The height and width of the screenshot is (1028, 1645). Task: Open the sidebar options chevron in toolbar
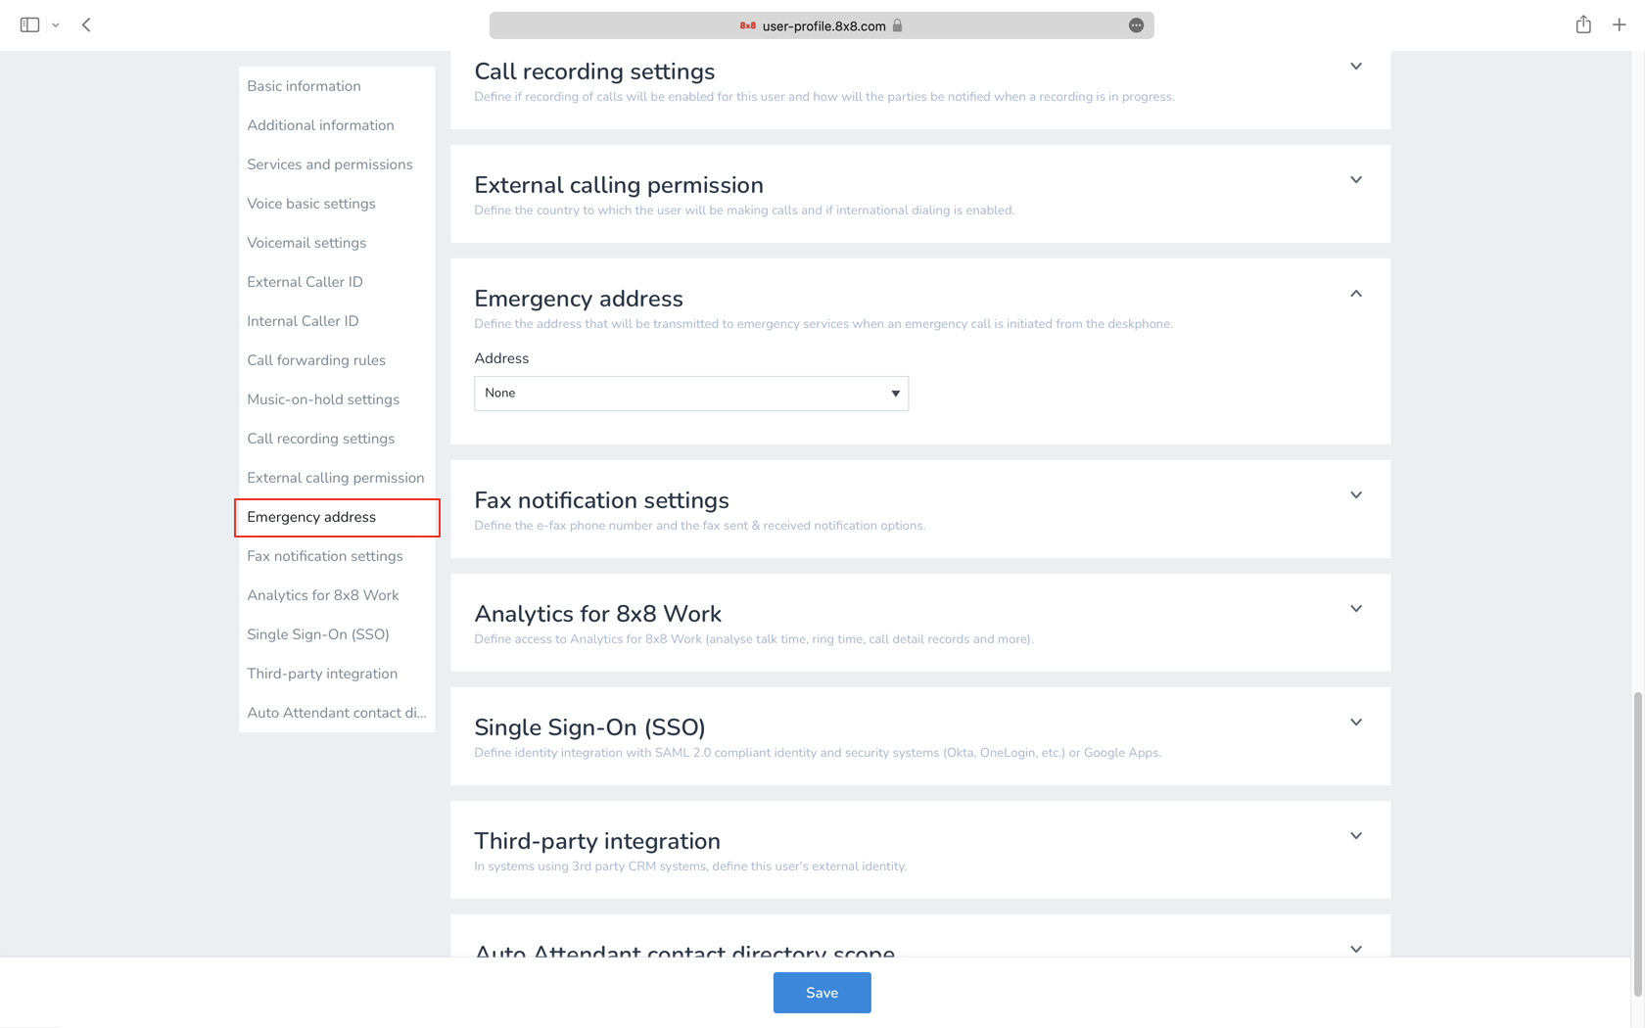(56, 25)
